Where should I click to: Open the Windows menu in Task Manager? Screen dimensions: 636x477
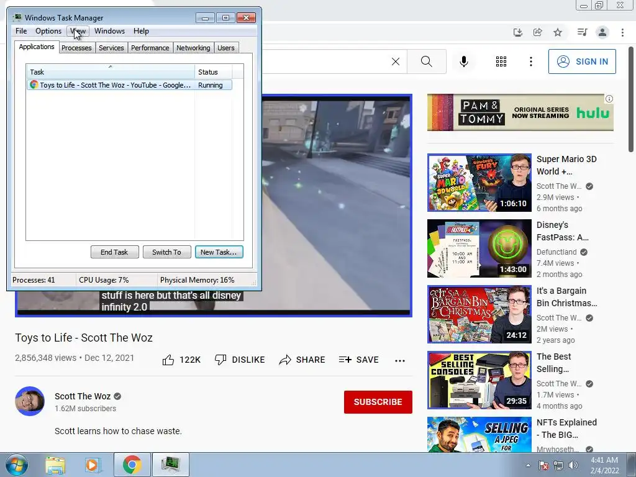tap(109, 31)
